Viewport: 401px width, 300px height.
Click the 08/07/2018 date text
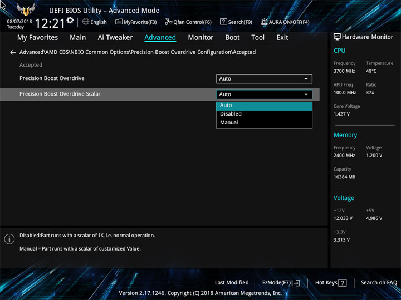click(19, 22)
